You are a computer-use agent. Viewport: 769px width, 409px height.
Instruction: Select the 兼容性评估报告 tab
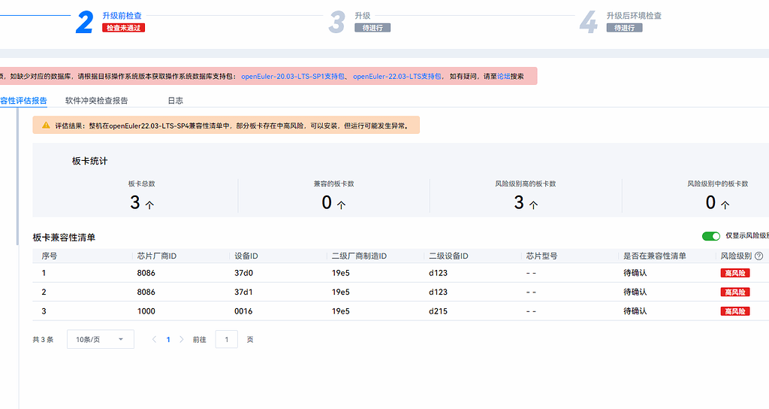[x=23, y=101]
